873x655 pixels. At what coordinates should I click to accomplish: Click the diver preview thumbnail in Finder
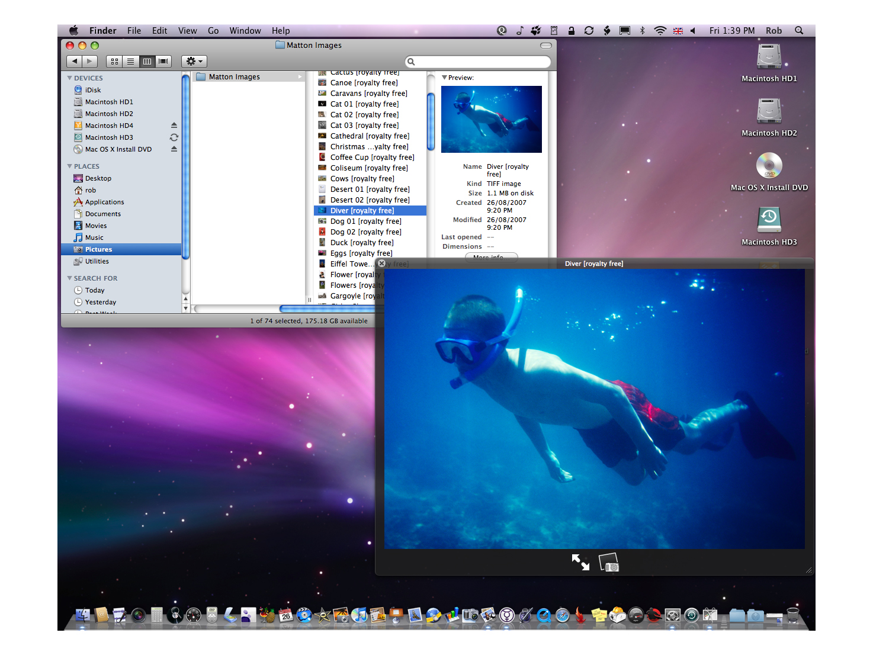[x=492, y=119]
